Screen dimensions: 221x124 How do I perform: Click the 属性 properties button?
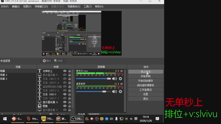[47, 61]
